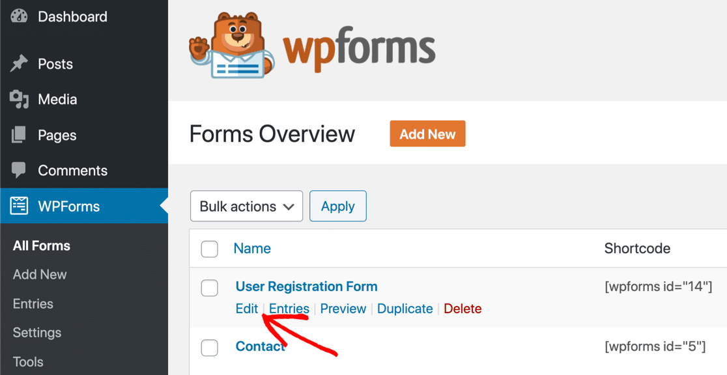The image size is (727, 375).
Task: Click the WPForms sidebar menu icon
Action: 19,206
